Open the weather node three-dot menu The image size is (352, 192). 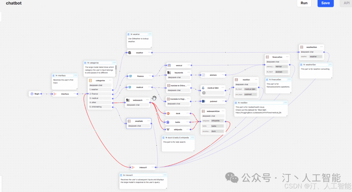pyautogui.click(x=149, y=52)
